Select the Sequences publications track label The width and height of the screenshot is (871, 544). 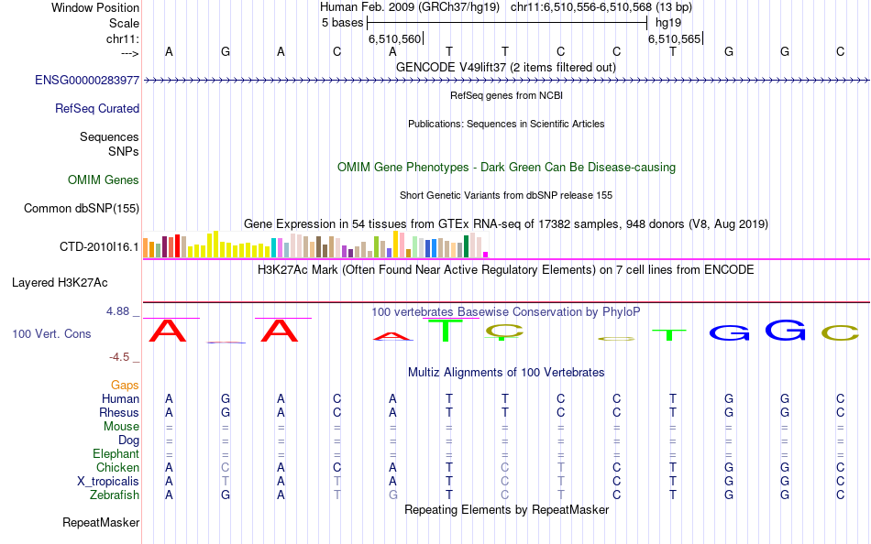click(109, 137)
